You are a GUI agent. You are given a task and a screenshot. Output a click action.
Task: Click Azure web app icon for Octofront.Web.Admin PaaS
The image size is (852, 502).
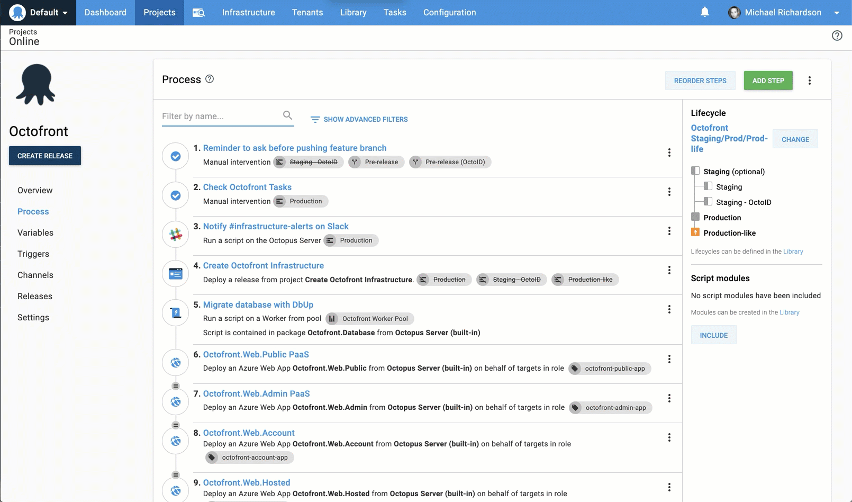pos(176,402)
